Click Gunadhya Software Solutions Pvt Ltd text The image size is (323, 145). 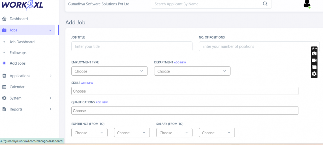pyautogui.click(x=99, y=4)
